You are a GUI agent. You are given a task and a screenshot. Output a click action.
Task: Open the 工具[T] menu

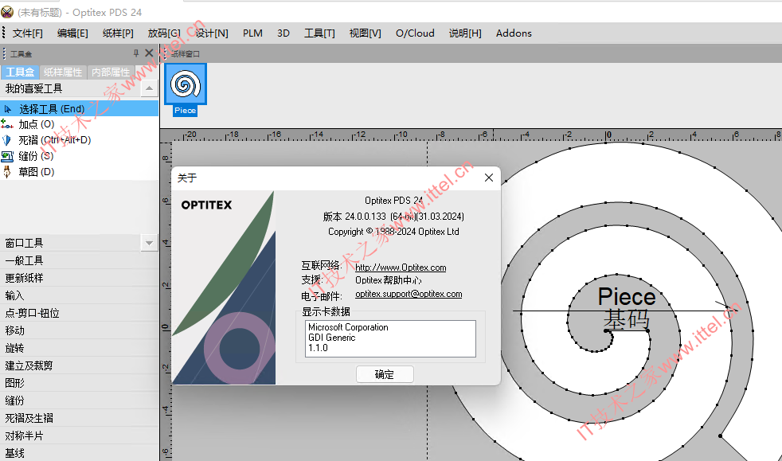(x=319, y=33)
